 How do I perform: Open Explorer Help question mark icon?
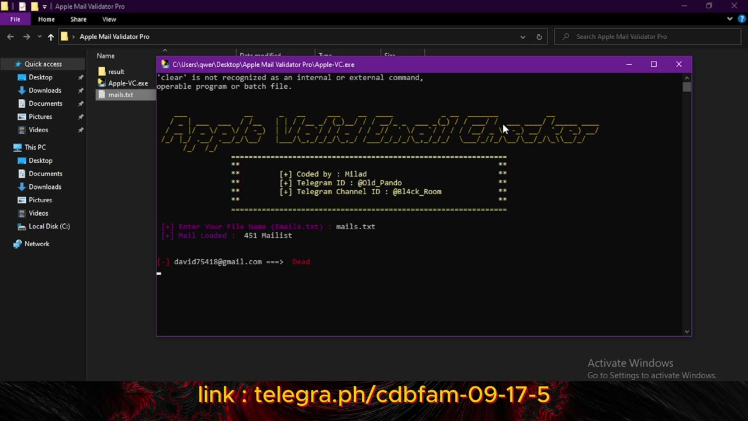pos(741,19)
